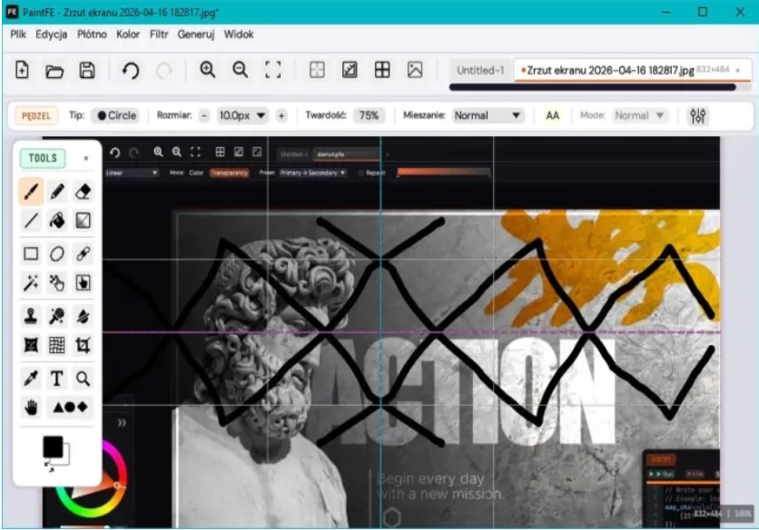Image resolution: width=759 pixels, height=530 pixels.
Task: Switch to the Untitled-1 tab
Action: coord(480,71)
